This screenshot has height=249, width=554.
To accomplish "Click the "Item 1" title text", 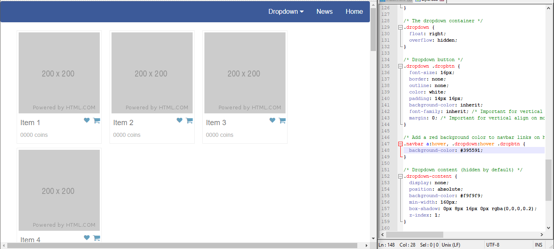I will coord(30,123).
